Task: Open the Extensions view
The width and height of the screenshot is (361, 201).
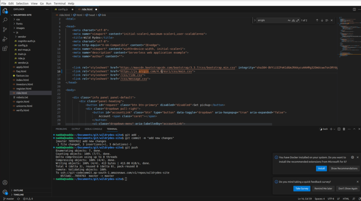Action: point(5,48)
